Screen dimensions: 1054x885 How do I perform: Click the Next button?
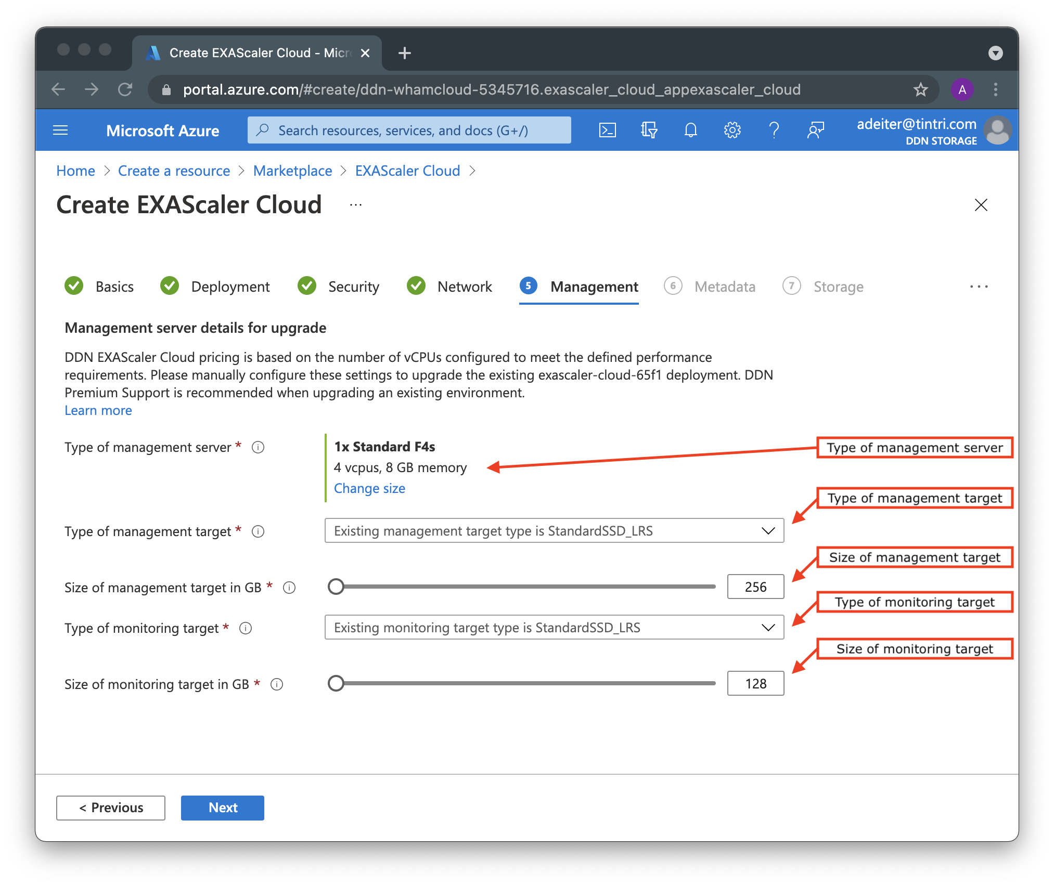[x=223, y=808]
